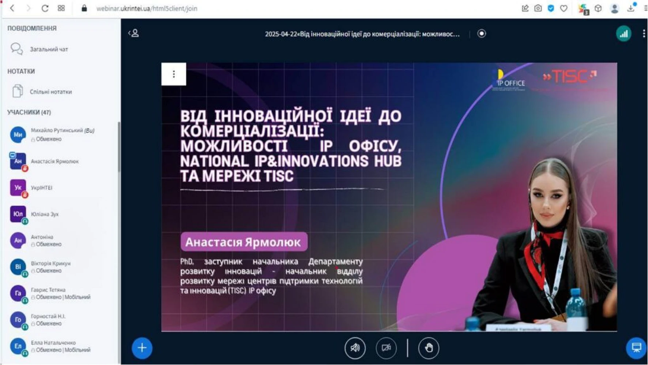Open the connection status signal icon
648x365 pixels.
[623, 34]
